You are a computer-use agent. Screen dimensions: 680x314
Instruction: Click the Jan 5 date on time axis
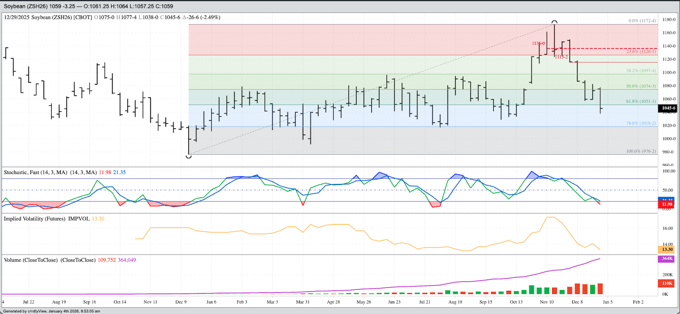click(x=607, y=302)
